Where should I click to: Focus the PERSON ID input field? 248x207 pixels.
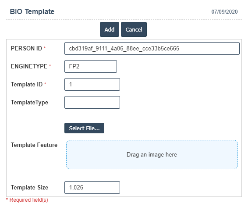point(152,48)
